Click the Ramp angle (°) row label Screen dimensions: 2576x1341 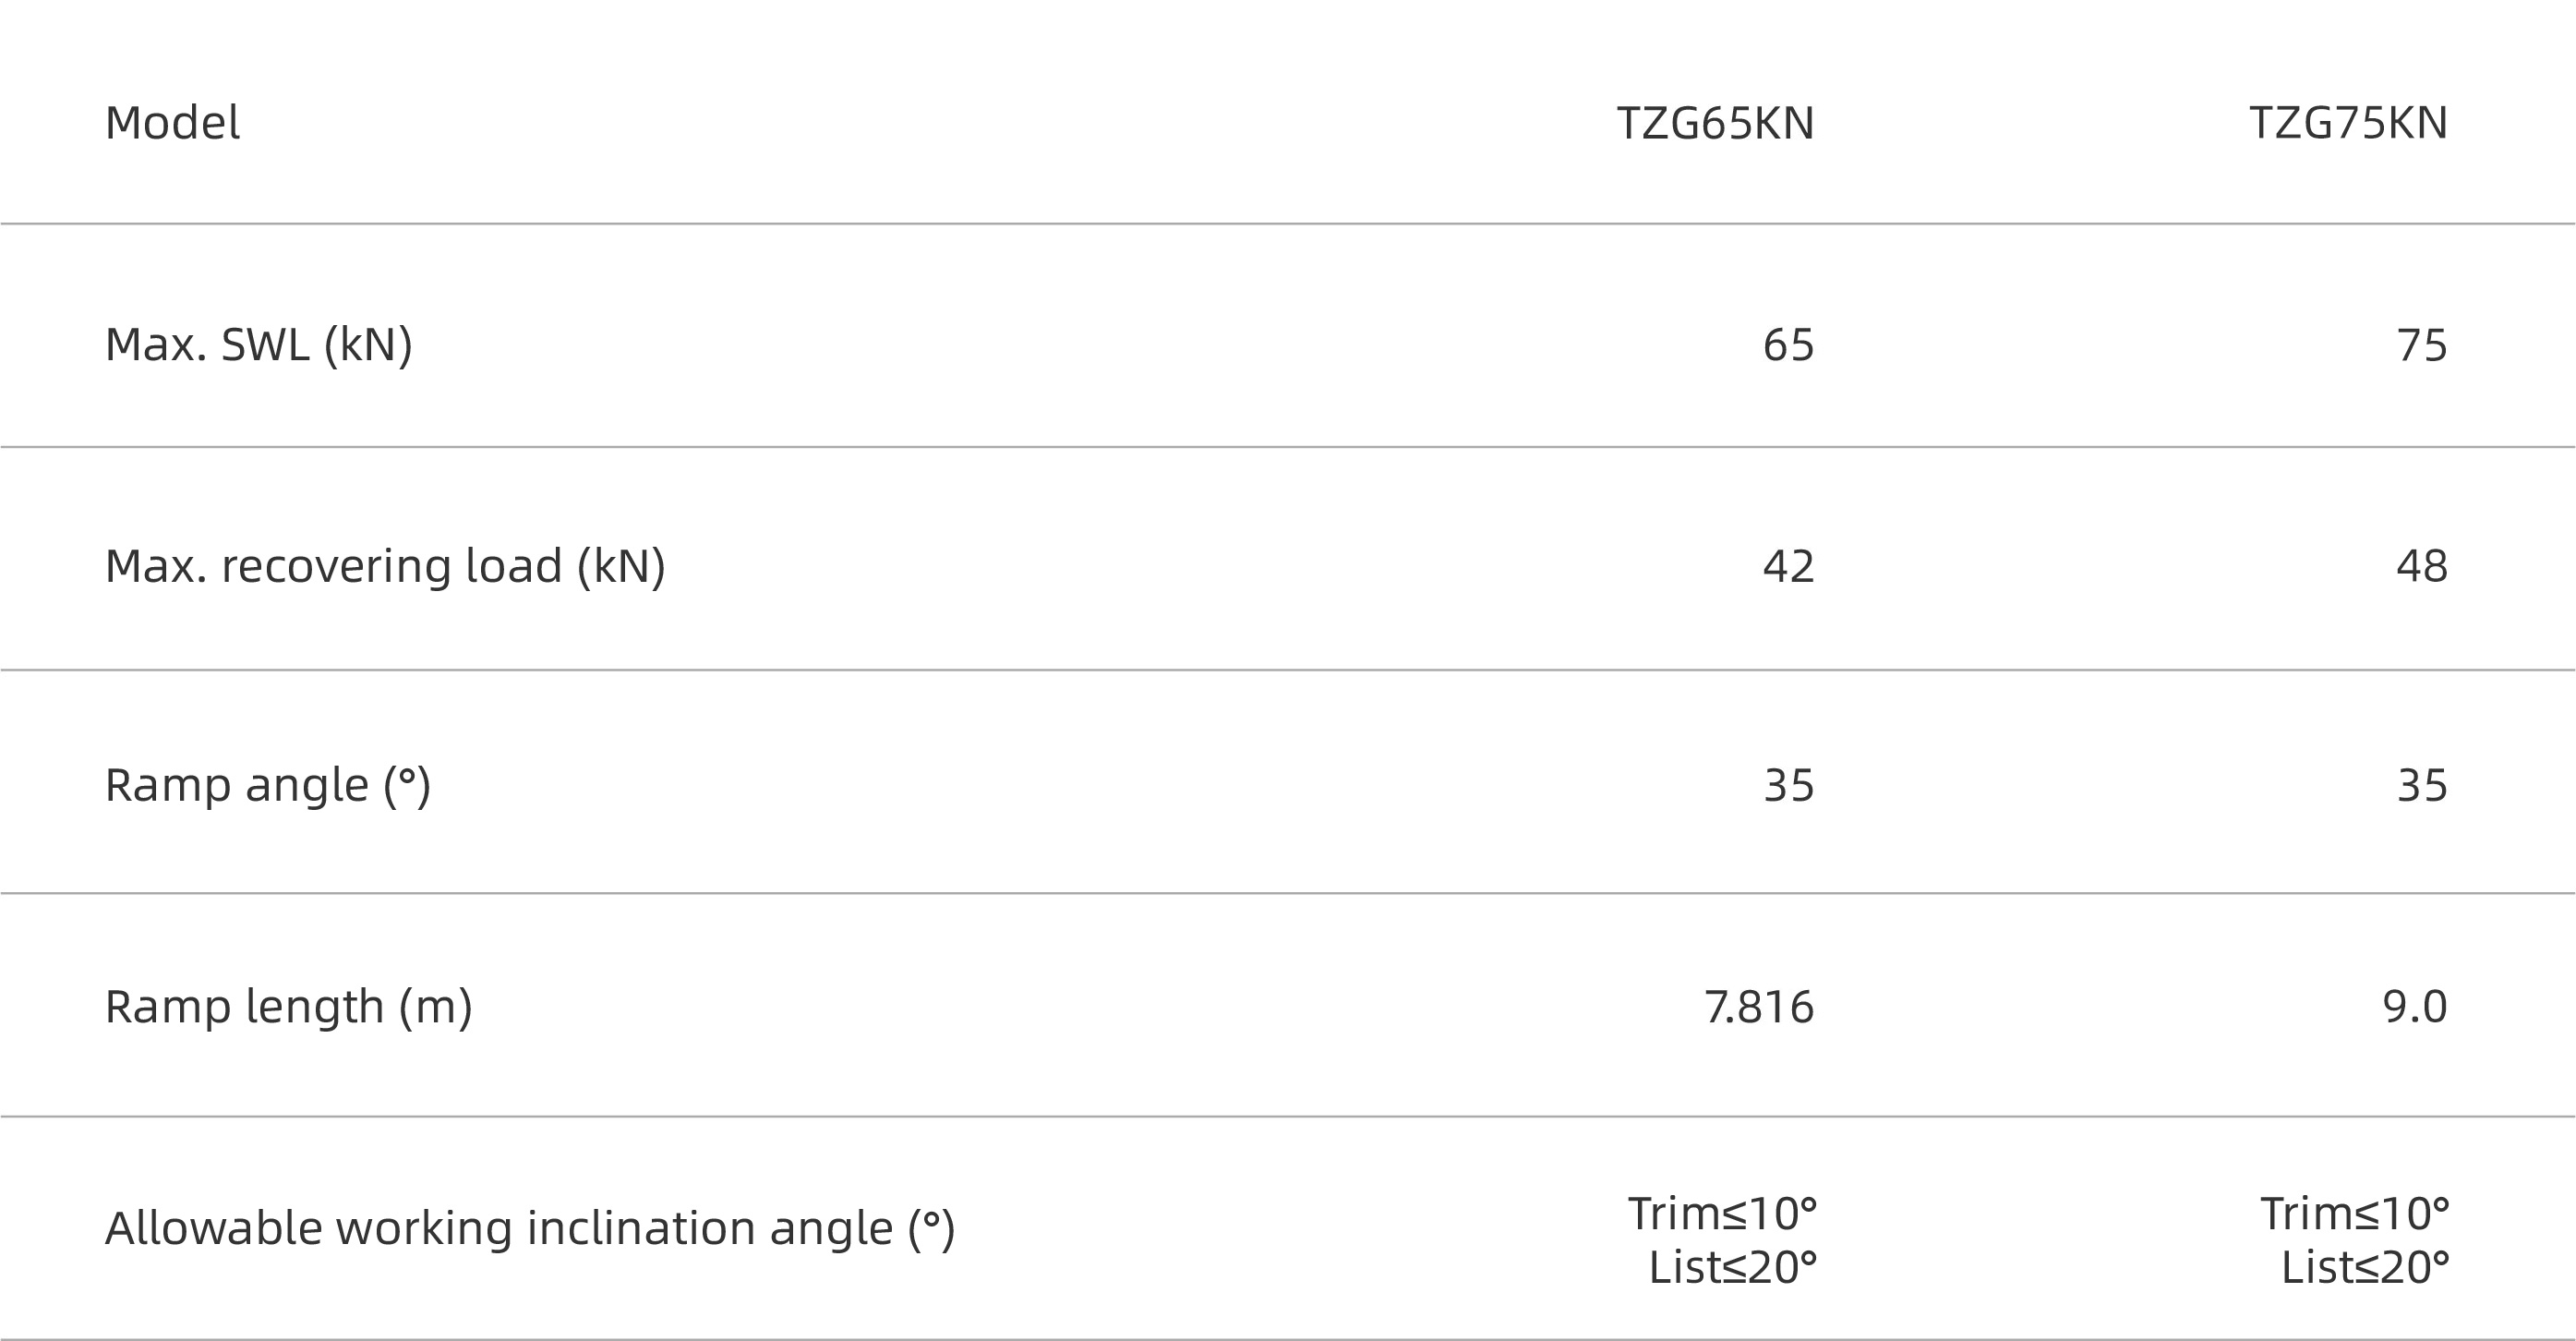click(268, 786)
